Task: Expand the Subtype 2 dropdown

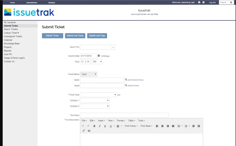Action: pyautogui.click(x=95, y=106)
